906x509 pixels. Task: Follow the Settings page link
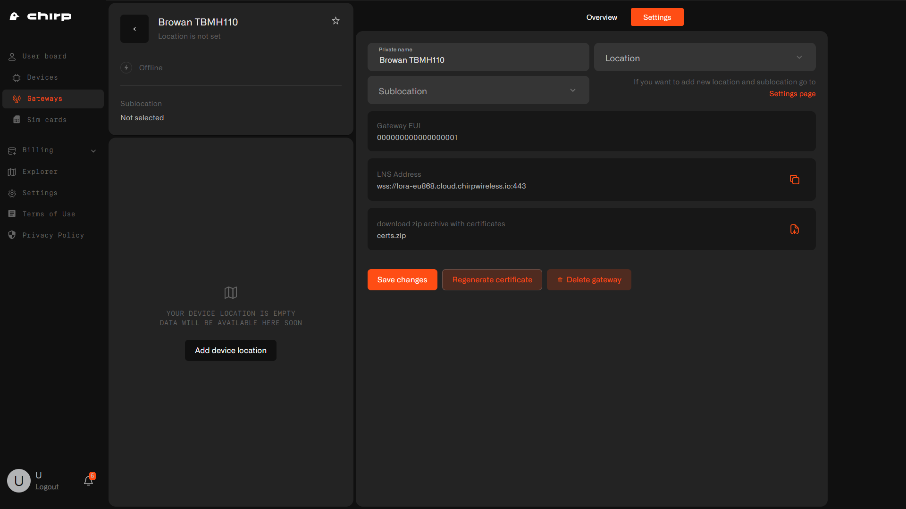click(792, 94)
